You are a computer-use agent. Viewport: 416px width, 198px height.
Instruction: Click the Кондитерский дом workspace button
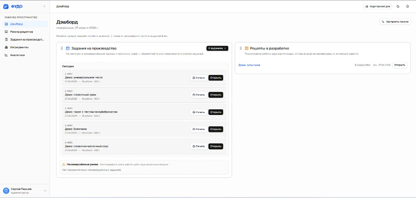(x=377, y=6)
